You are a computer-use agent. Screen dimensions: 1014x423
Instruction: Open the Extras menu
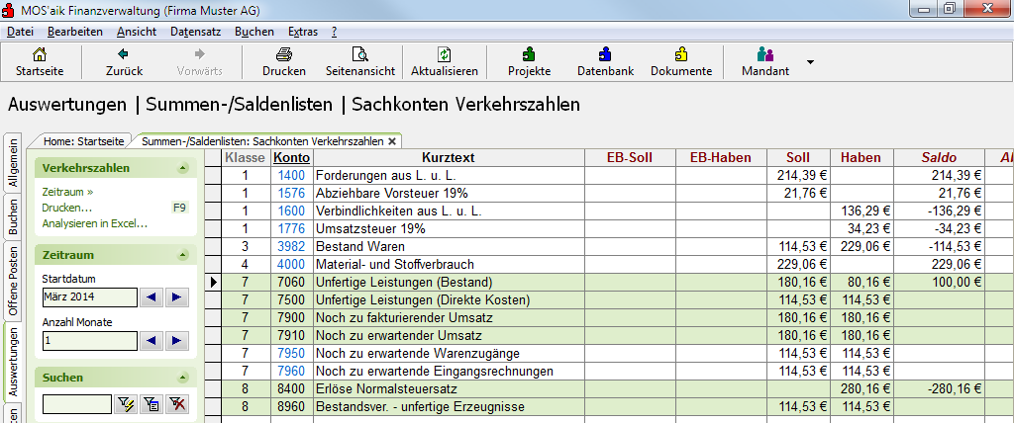pyautogui.click(x=303, y=32)
